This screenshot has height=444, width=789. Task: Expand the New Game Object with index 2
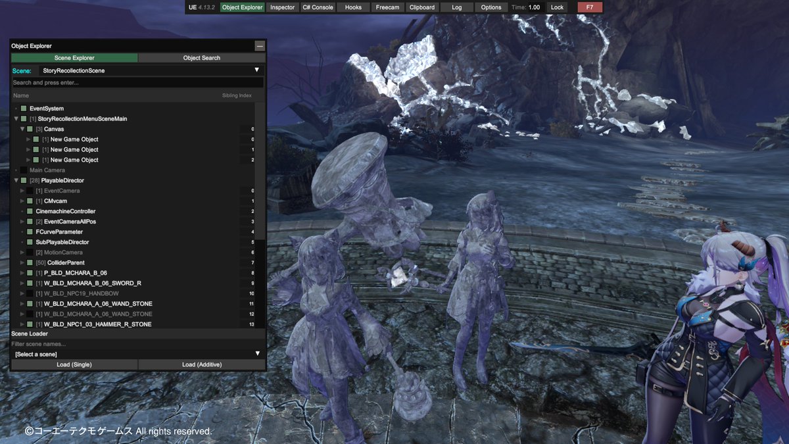(x=28, y=160)
